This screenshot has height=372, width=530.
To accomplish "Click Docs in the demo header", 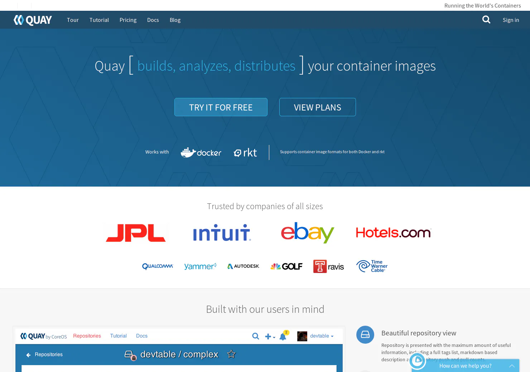I will coord(142,336).
